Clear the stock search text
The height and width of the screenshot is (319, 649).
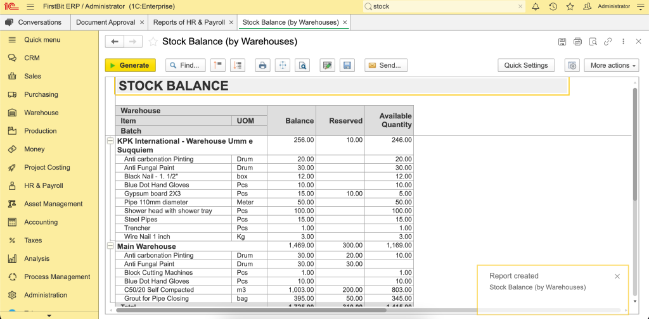[520, 6]
